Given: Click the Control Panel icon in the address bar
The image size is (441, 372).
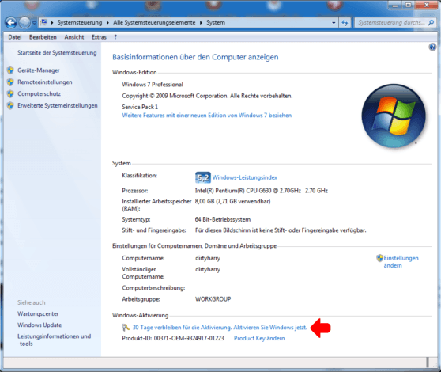Looking at the screenshot, I should [44, 22].
